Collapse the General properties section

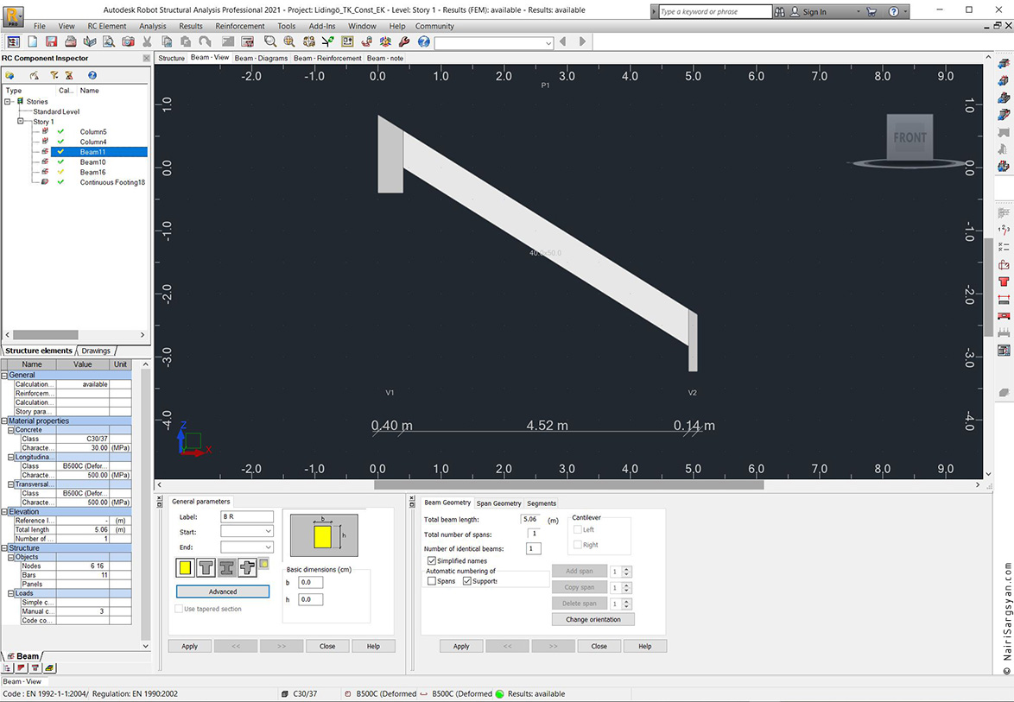click(x=4, y=375)
